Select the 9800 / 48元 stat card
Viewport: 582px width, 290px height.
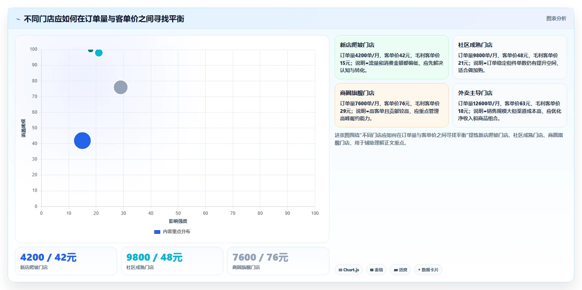click(172, 261)
